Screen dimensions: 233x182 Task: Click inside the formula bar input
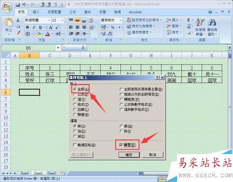157,48
